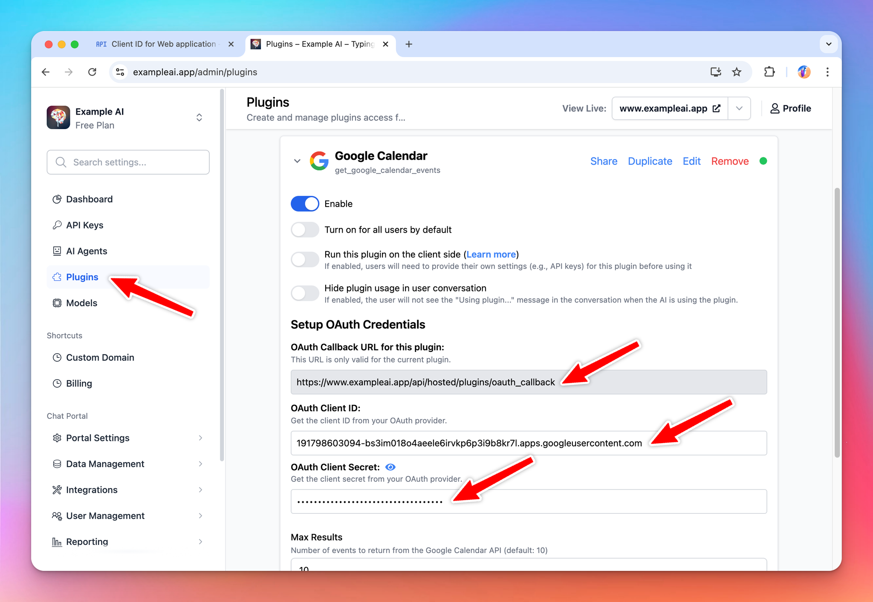Open Models in the sidebar
This screenshot has height=602, width=873.
click(x=128, y=303)
